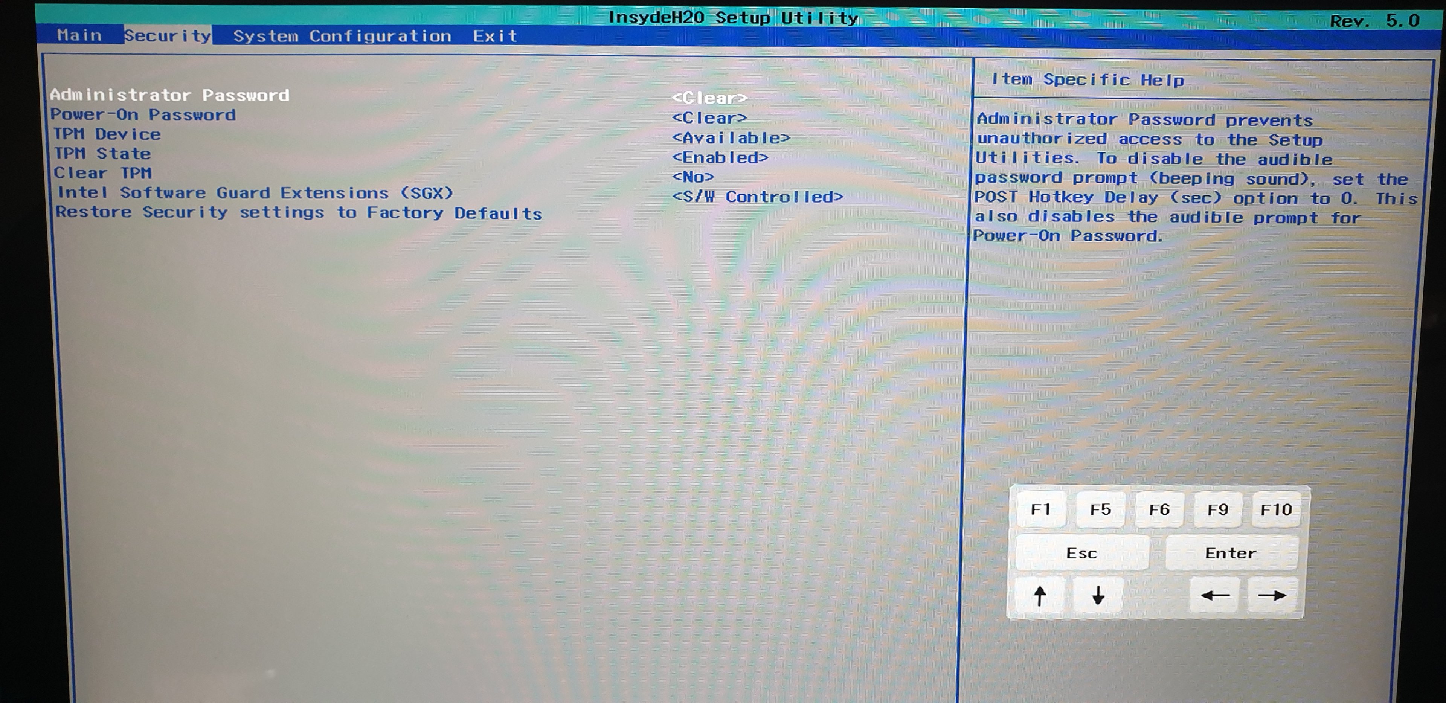Select Restore Security settings to Factory Defaults
The height and width of the screenshot is (703, 1446).
(x=299, y=213)
